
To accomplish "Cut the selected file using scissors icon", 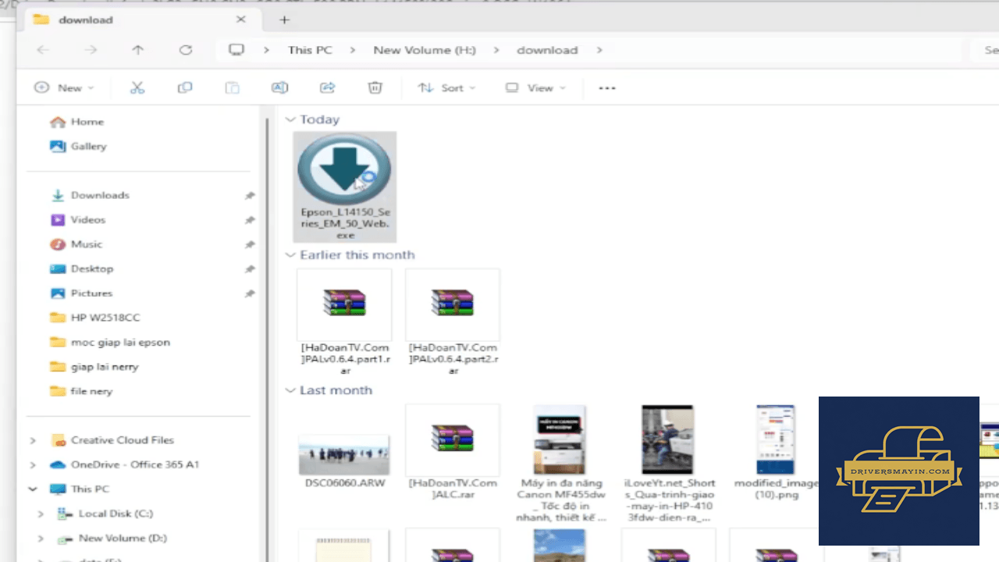I will click(137, 88).
